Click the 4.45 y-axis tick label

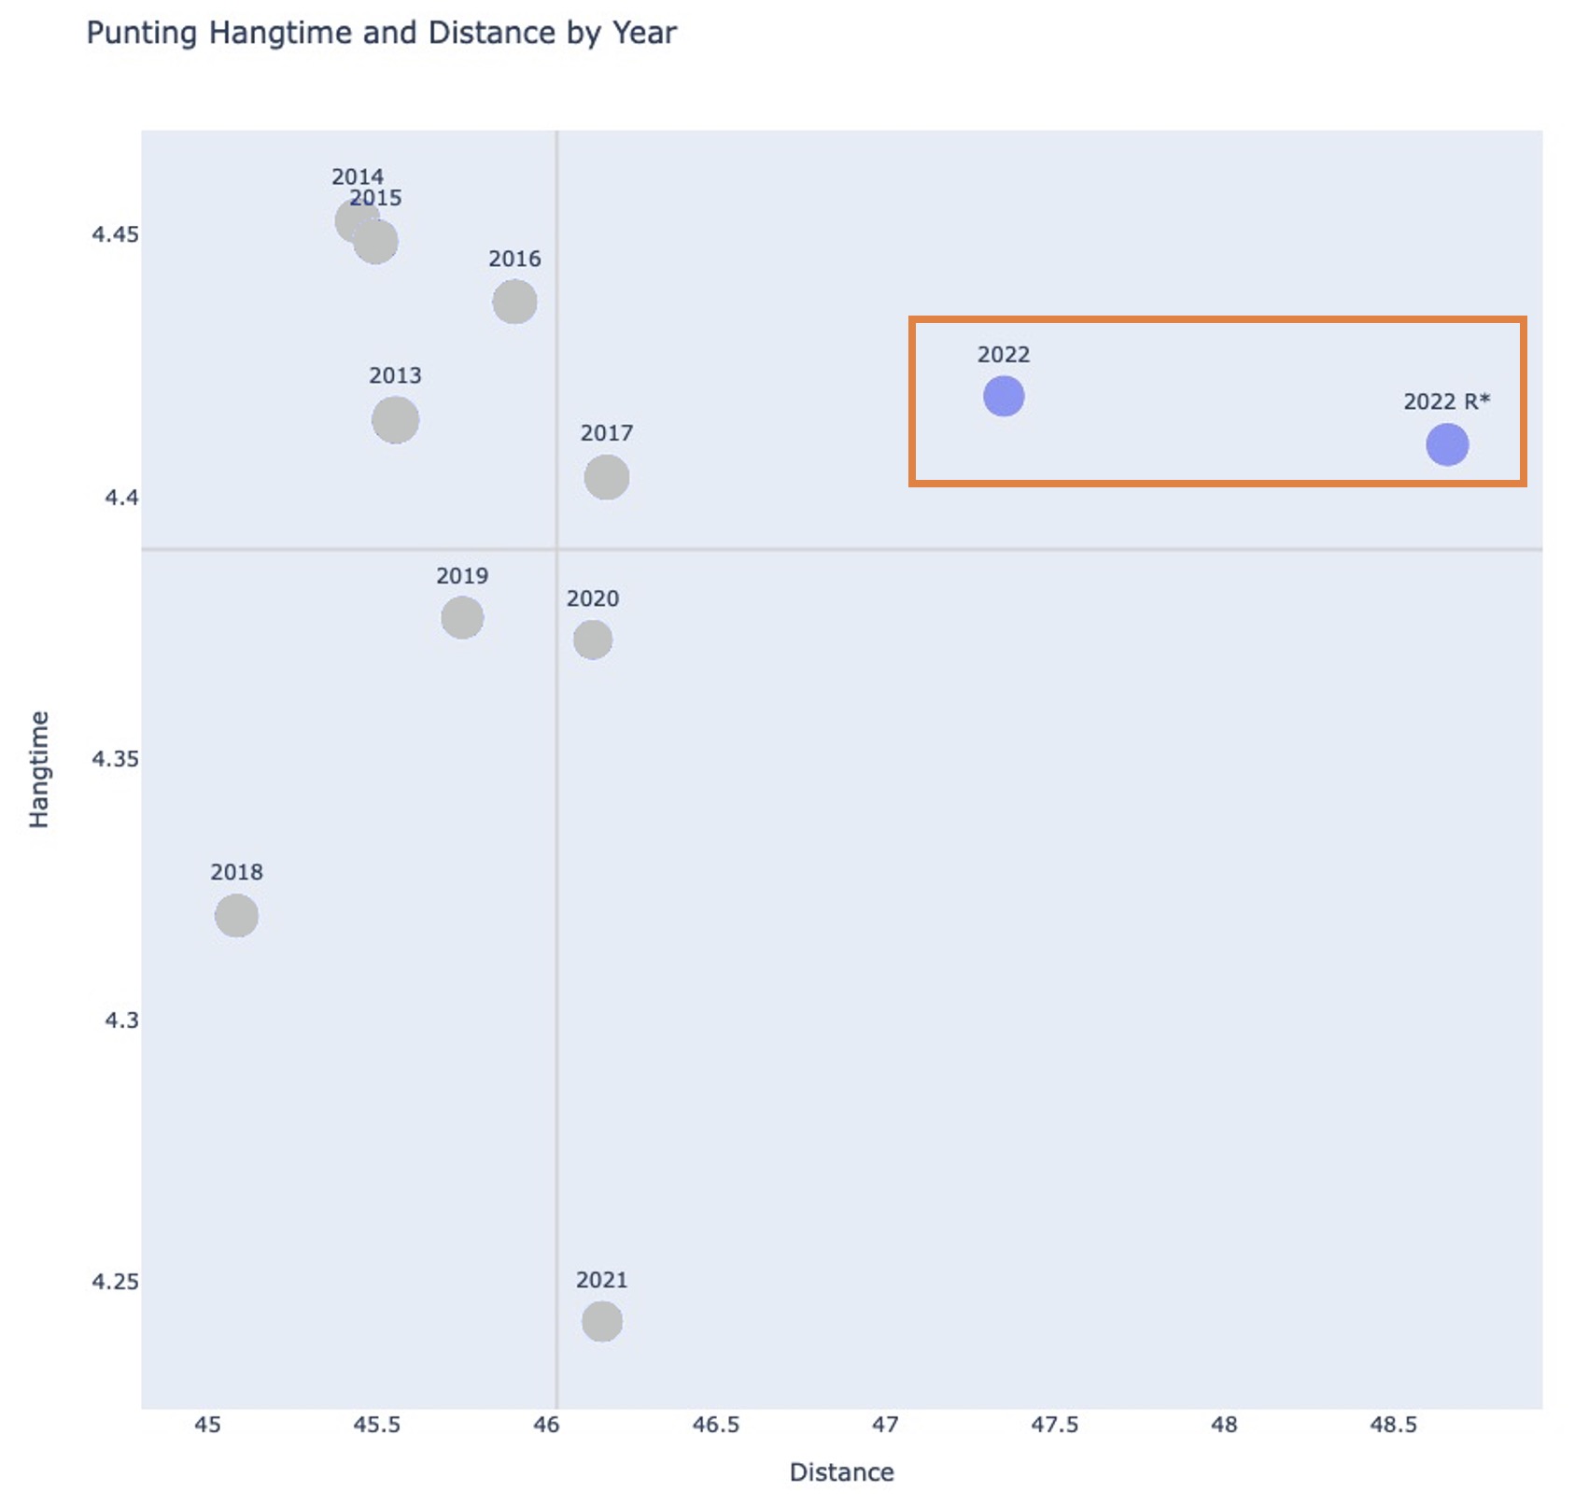[x=115, y=234]
